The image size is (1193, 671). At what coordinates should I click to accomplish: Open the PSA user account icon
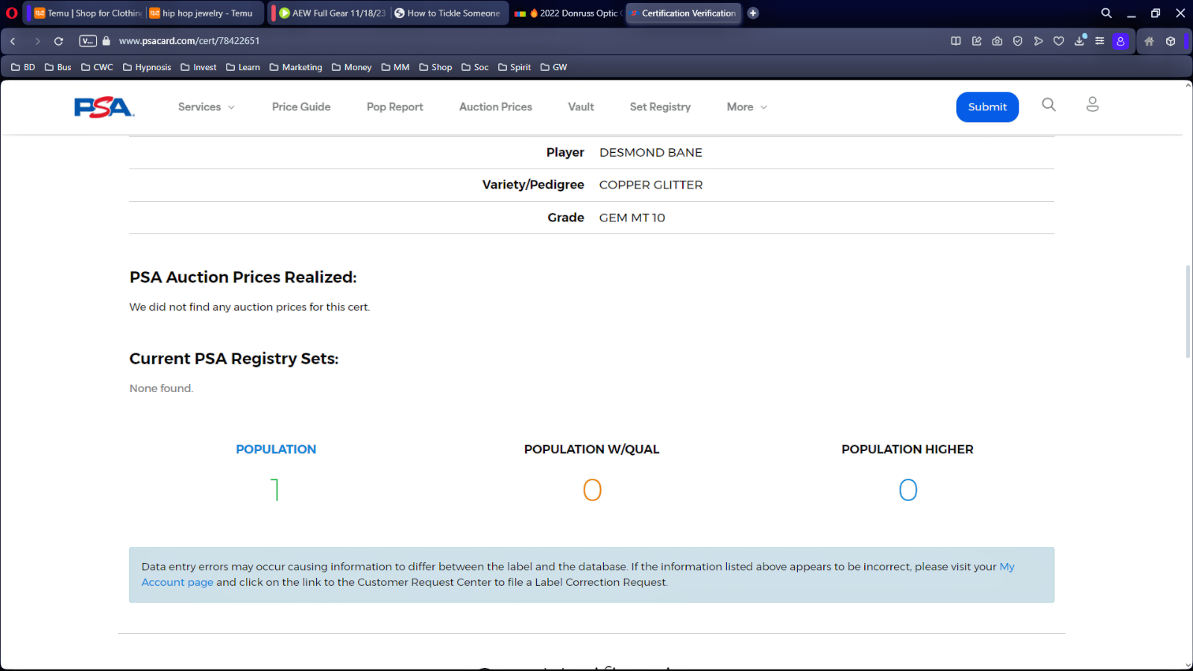pos(1092,105)
